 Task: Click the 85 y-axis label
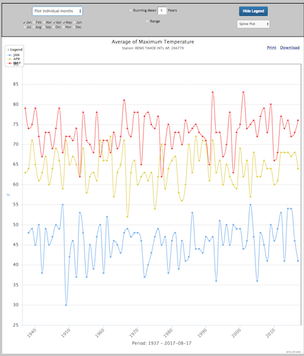pyautogui.click(x=16, y=84)
